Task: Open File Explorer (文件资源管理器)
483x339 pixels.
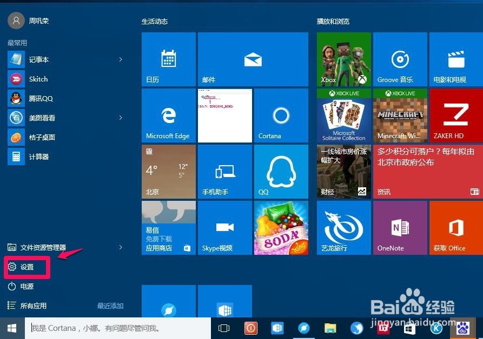Action: (x=37, y=247)
